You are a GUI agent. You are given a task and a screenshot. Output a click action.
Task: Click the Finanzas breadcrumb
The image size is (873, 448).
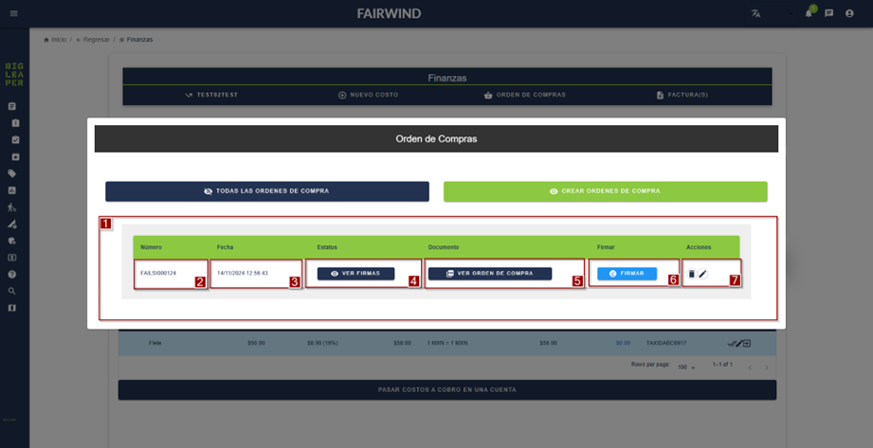click(x=136, y=40)
